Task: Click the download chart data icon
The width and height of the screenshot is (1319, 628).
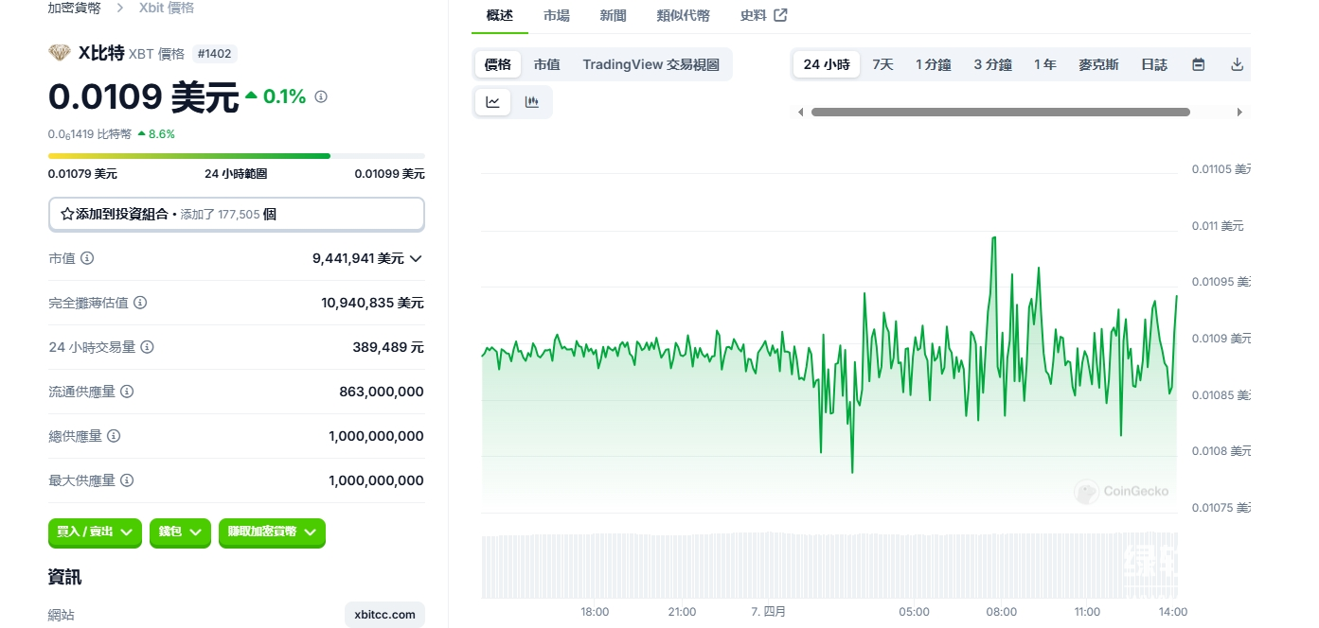Action: 1237,65
